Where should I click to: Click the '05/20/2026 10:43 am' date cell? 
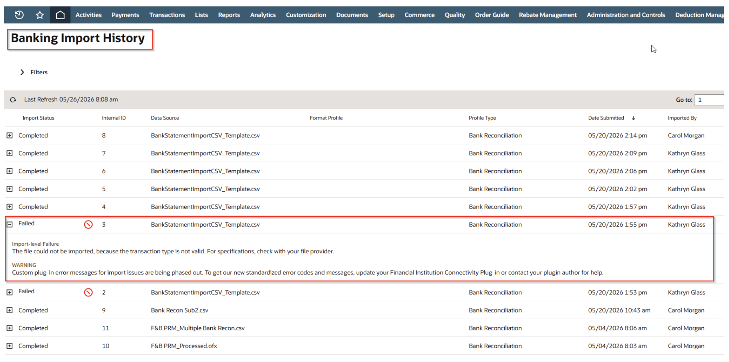point(619,310)
